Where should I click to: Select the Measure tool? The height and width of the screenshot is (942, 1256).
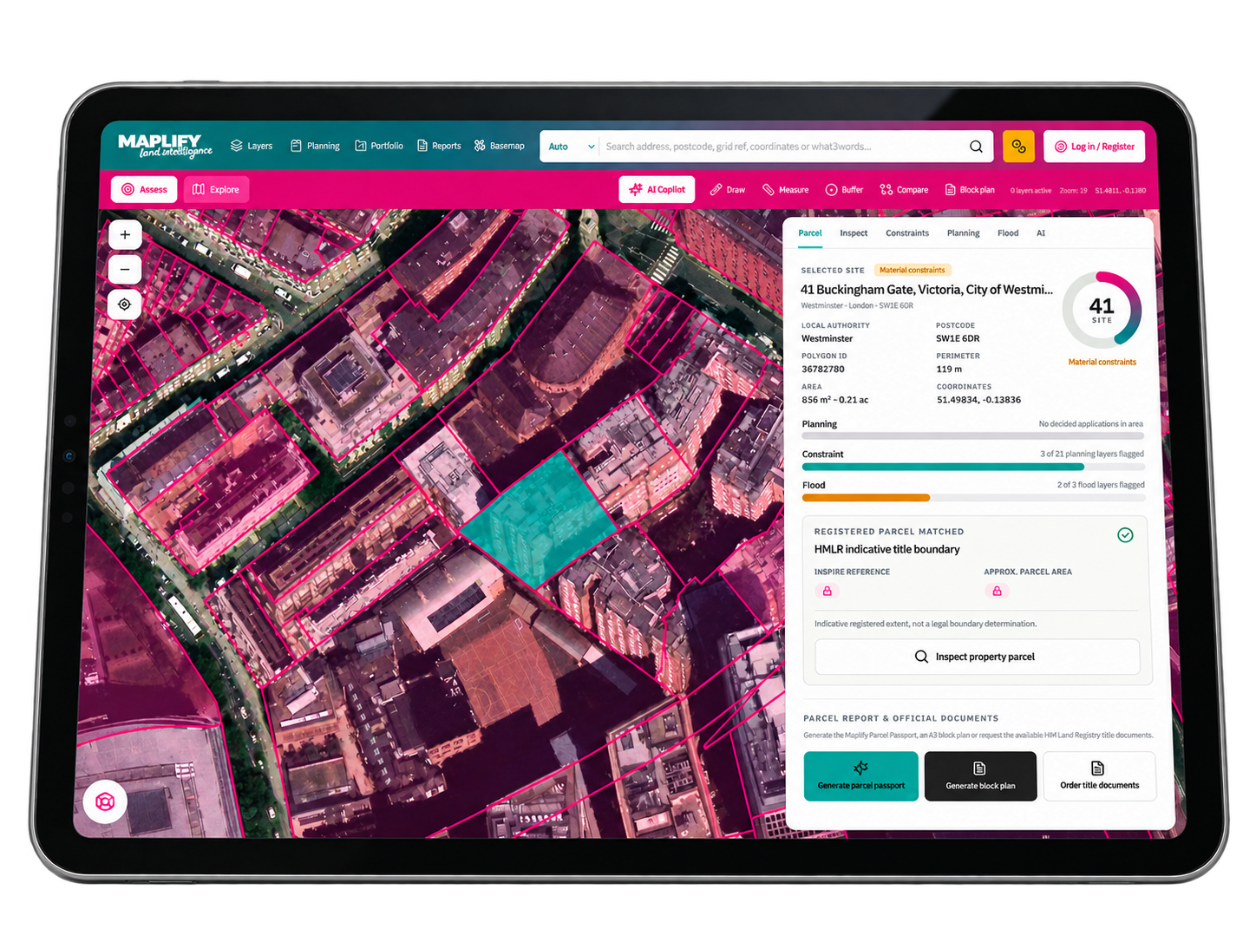(x=785, y=189)
